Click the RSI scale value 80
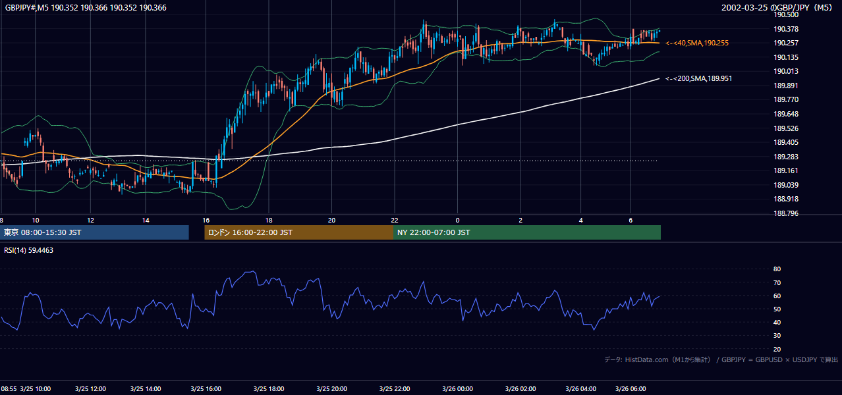 777,269
